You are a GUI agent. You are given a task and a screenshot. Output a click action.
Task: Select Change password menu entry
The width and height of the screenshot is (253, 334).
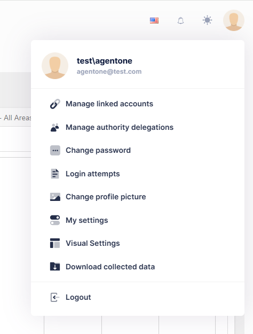(x=98, y=150)
